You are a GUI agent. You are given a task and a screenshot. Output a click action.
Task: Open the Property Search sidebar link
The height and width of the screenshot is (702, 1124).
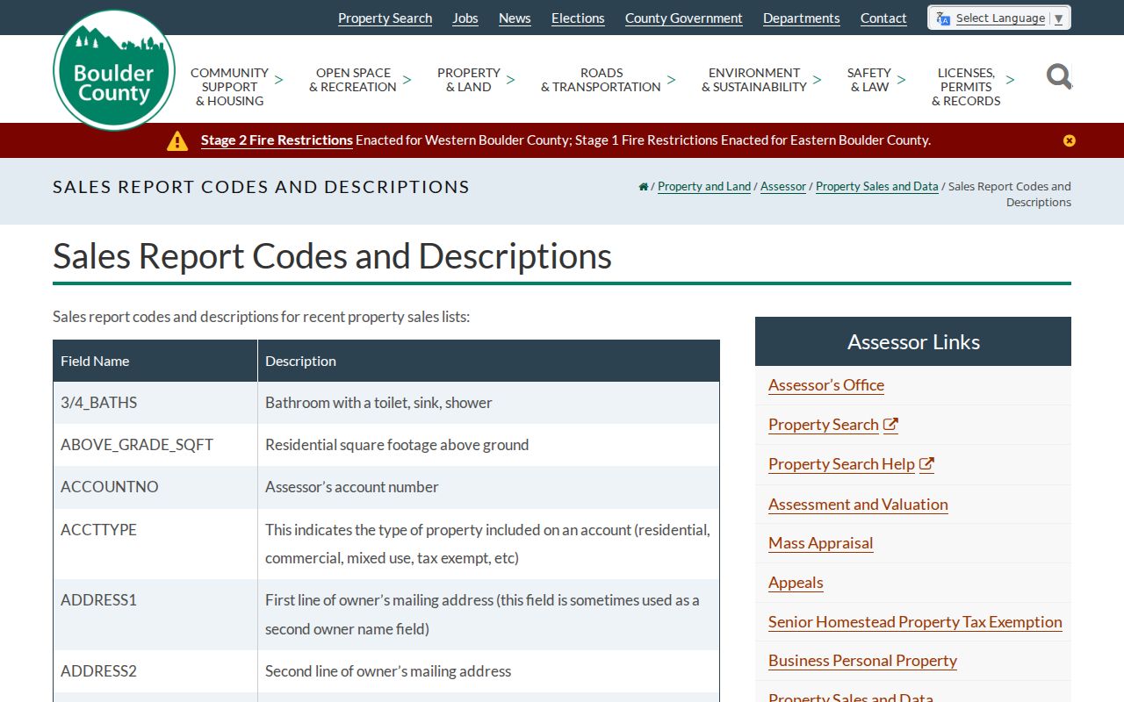coord(824,425)
